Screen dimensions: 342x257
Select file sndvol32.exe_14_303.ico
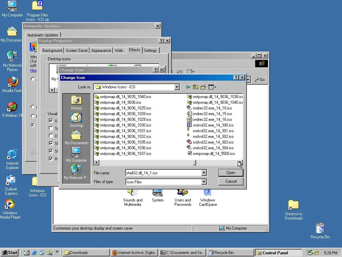pos(210,142)
